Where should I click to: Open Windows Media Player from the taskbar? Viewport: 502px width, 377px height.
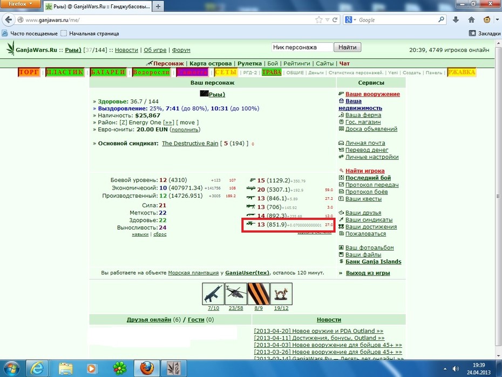(x=91, y=369)
